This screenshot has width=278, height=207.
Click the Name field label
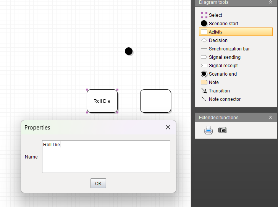click(31, 157)
